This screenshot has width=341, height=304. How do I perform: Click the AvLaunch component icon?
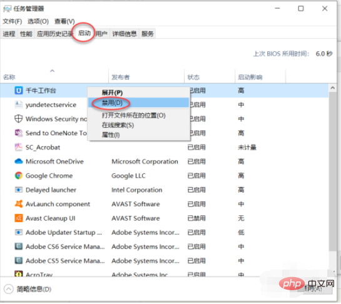click(19, 204)
